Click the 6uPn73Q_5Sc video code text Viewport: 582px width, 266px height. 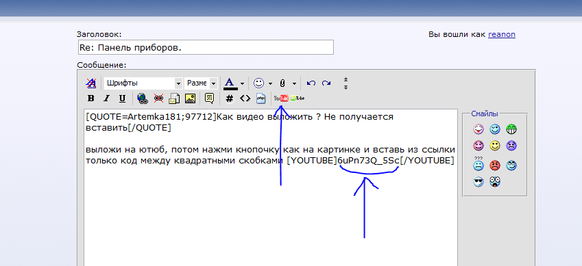click(369, 161)
